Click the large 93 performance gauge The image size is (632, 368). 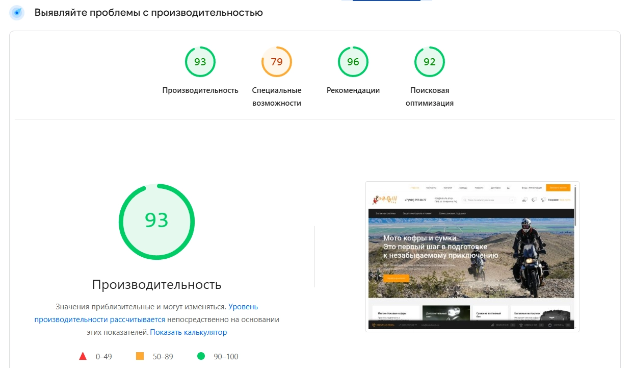point(156,222)
